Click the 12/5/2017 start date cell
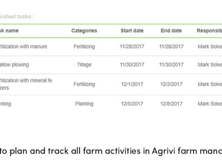 (132, 104)
